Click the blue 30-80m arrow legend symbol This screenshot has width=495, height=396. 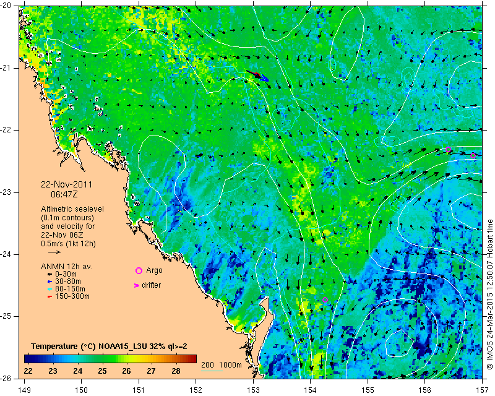[x=49, y=282]
